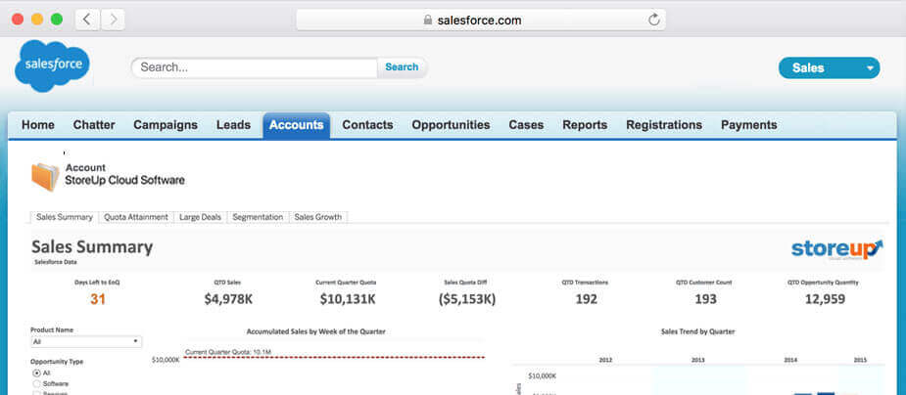Click the 2013 column header

(x=698, y=360)
